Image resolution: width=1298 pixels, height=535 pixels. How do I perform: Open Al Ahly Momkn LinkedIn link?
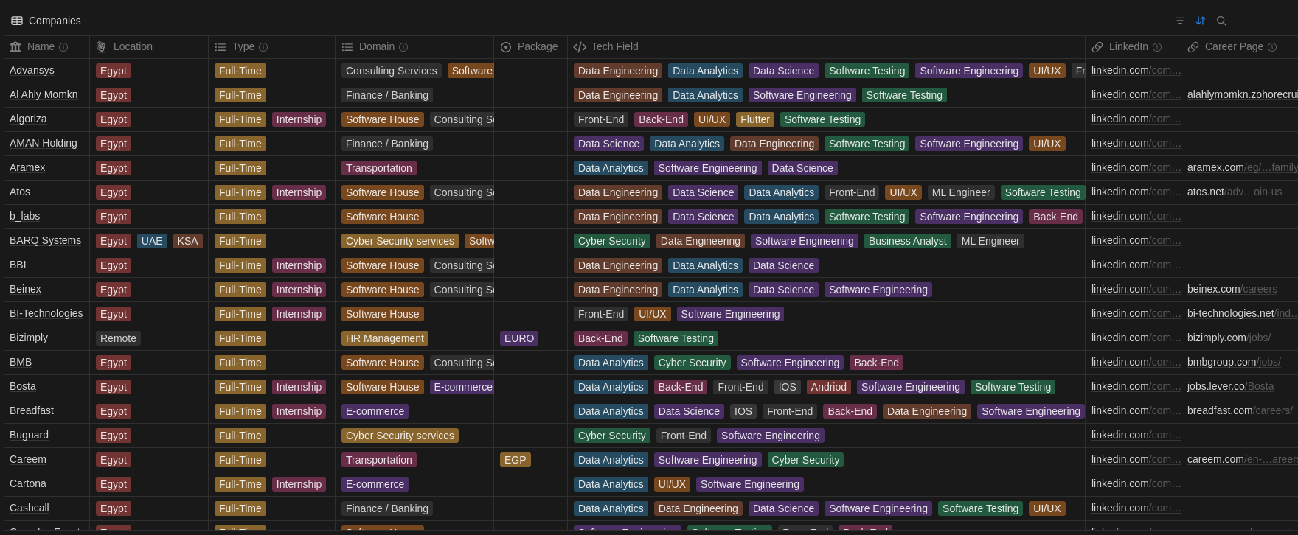coord(1136,94)
